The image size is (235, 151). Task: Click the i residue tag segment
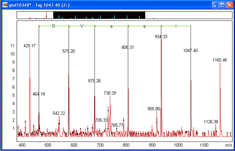tap(176, 26)
